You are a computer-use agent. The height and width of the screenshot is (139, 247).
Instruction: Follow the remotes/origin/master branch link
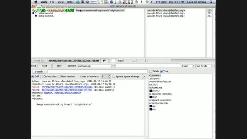[x=68, y=93]
